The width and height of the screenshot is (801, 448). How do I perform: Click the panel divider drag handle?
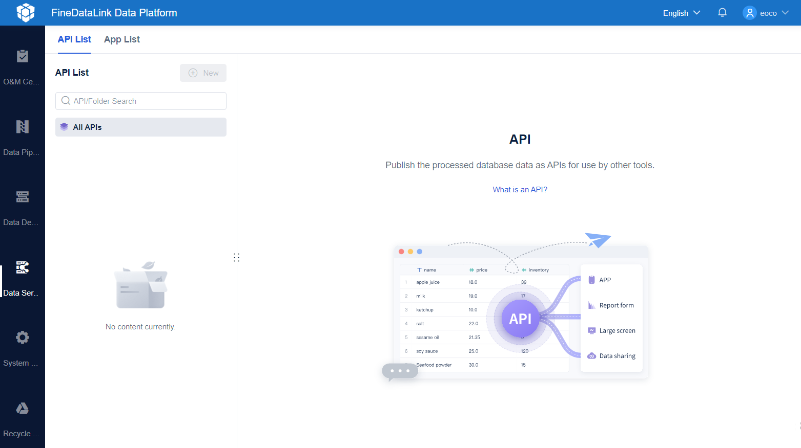(236, 257)
